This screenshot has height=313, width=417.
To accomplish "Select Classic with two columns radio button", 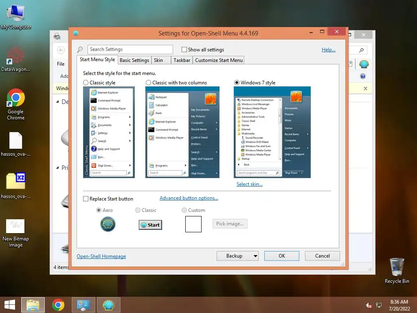I will point(148,83).
